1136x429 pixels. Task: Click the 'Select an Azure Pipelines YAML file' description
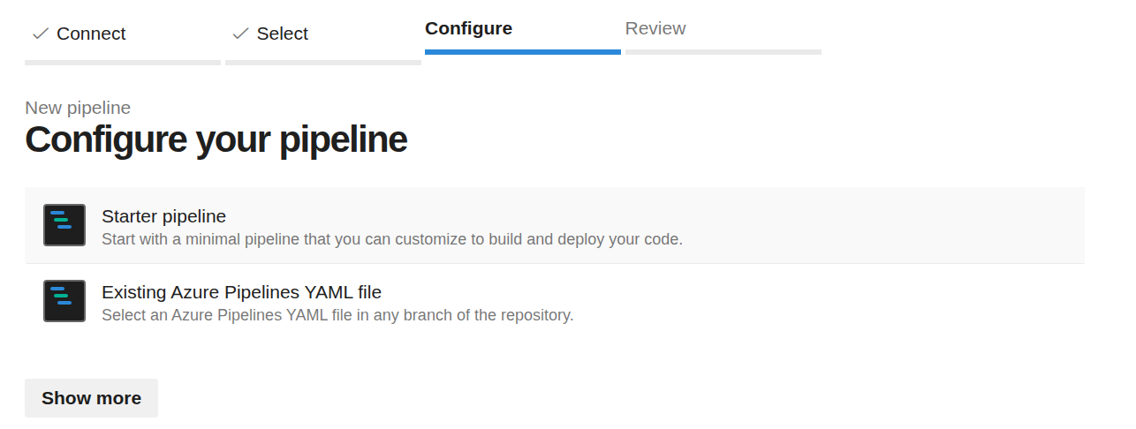337,315
